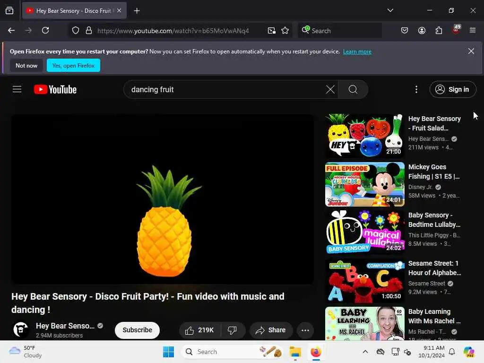Open Baby Sensory Bedtime Lullaby thumbnail
Viewport: 484px width, 363px height.
point(365,233)
